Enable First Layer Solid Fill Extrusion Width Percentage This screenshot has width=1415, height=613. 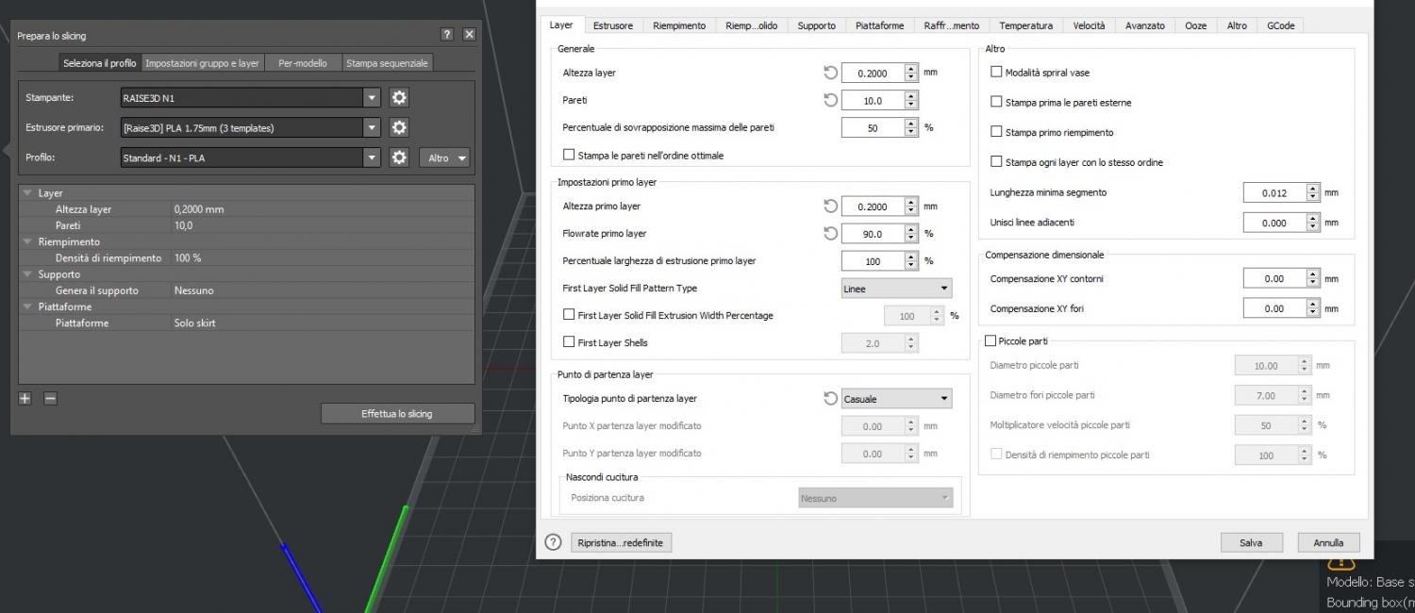(569, 315)
